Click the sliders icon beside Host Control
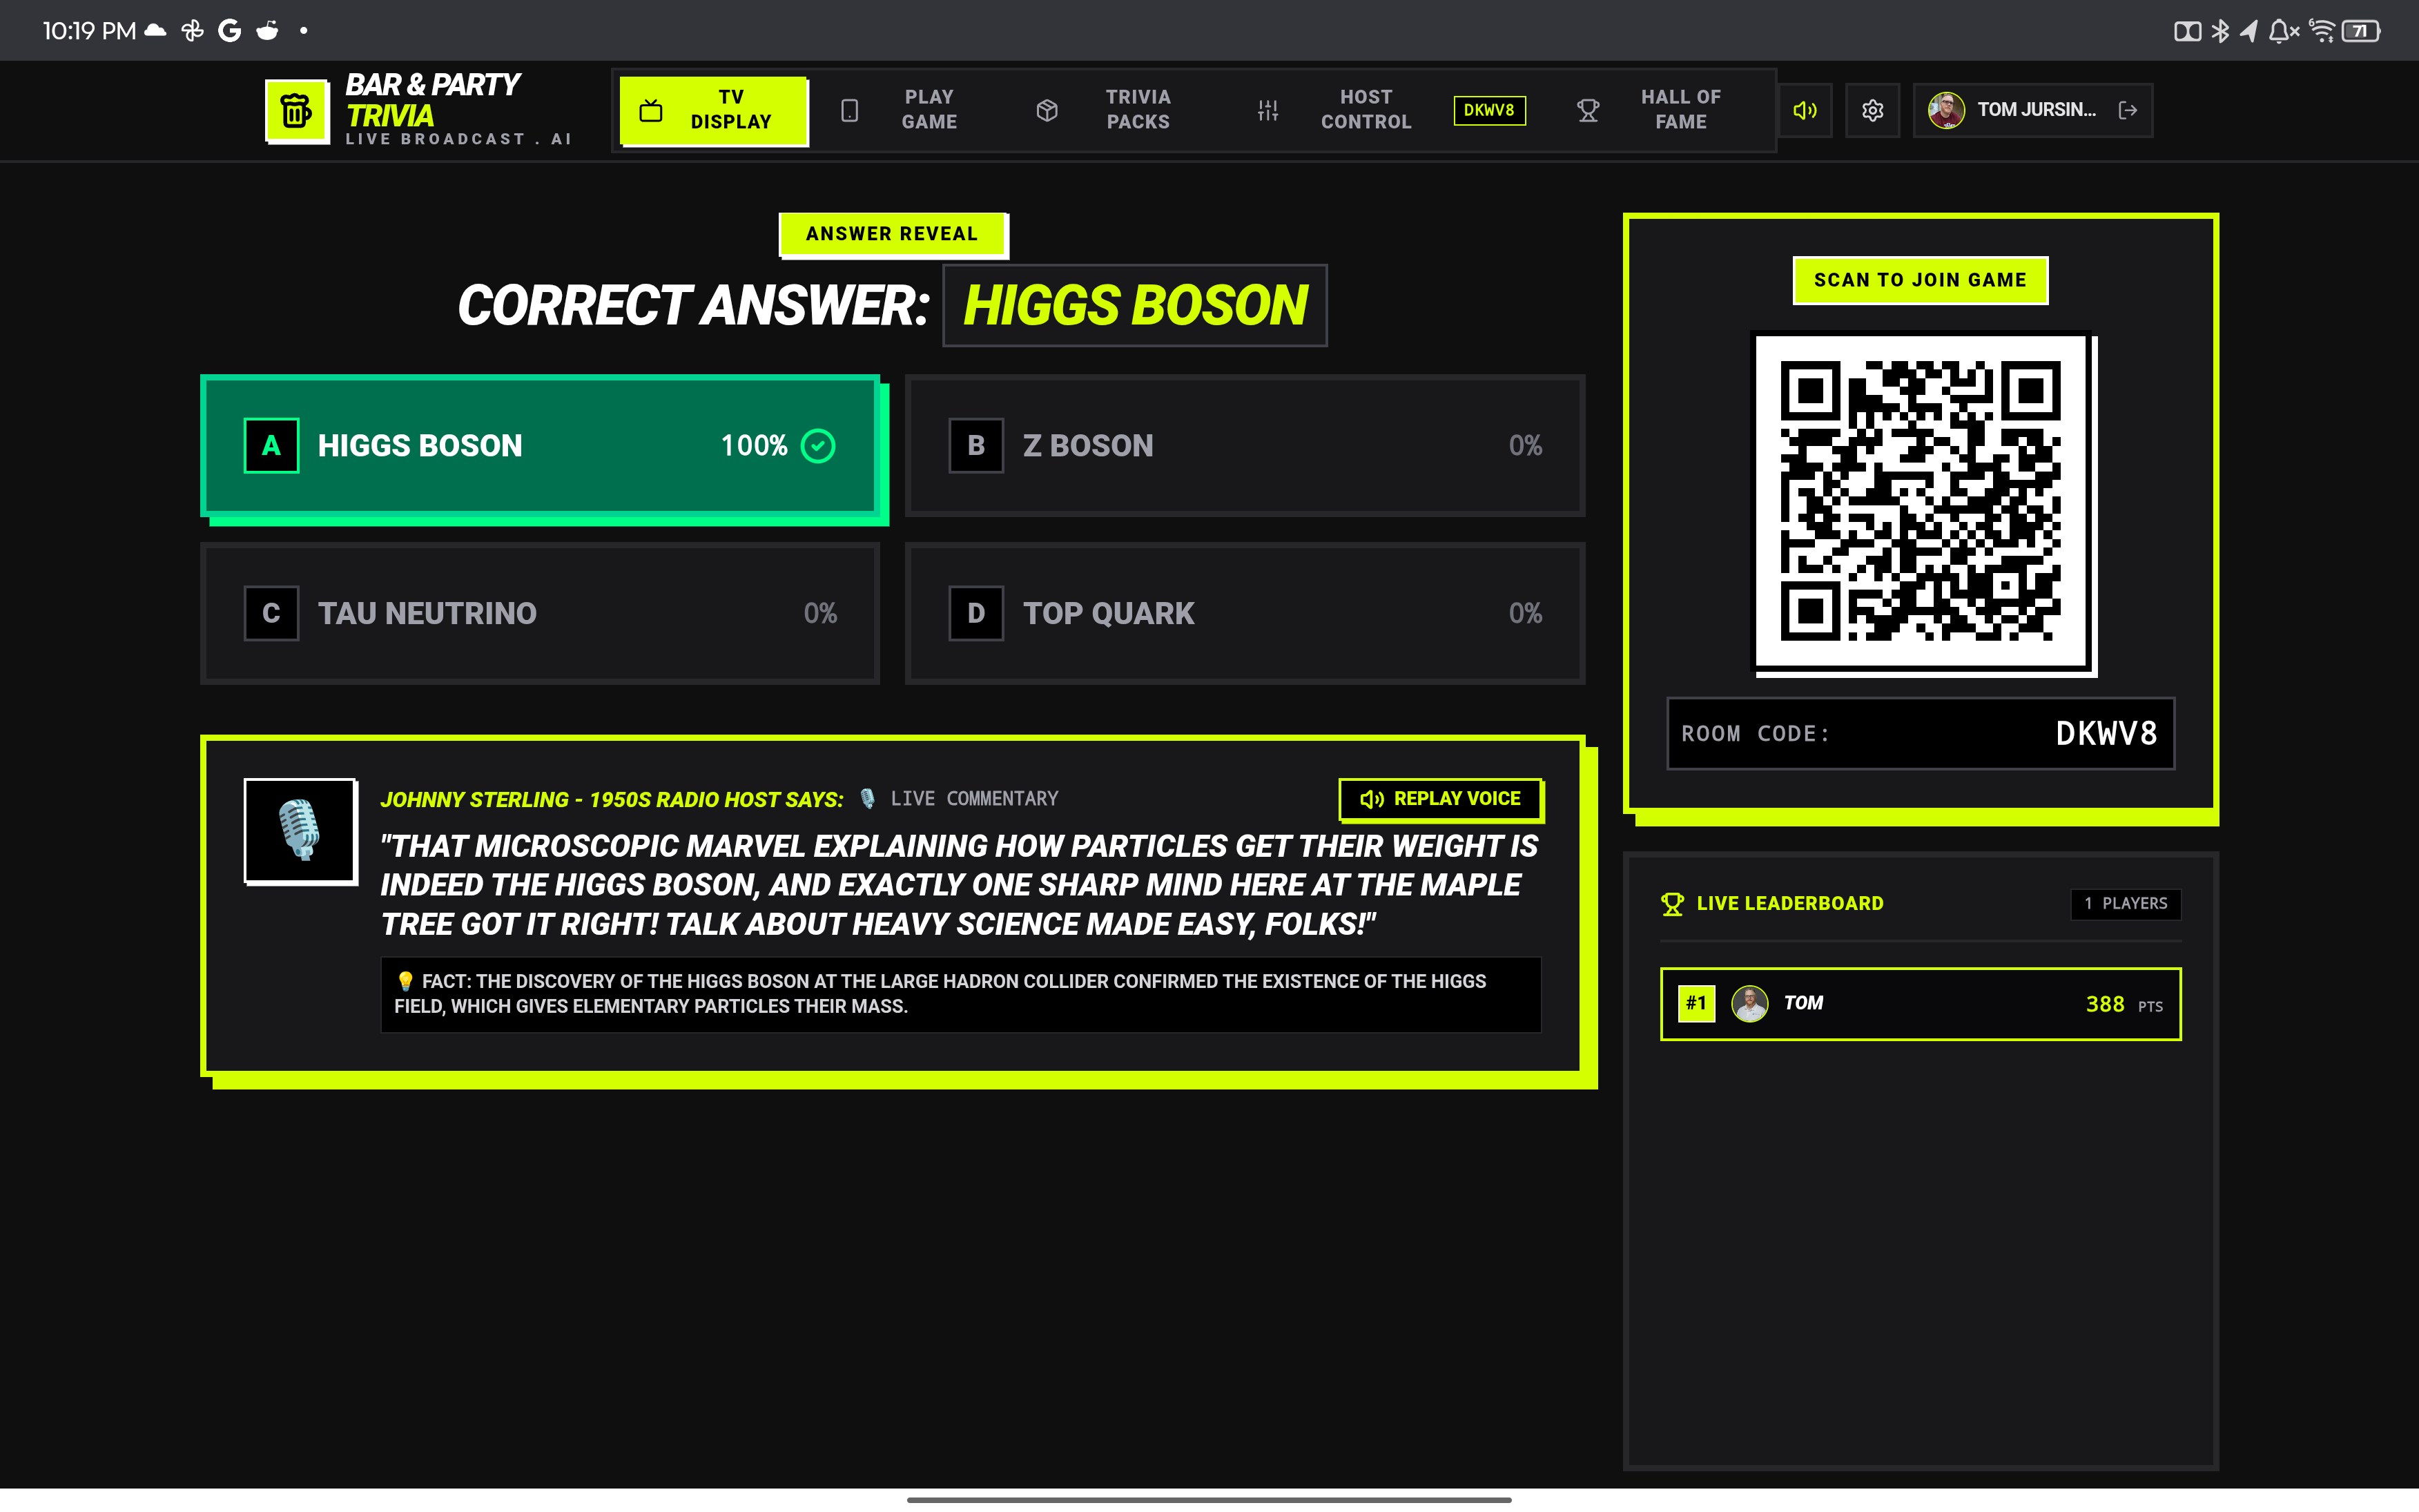 click(x=1267, y=110)
